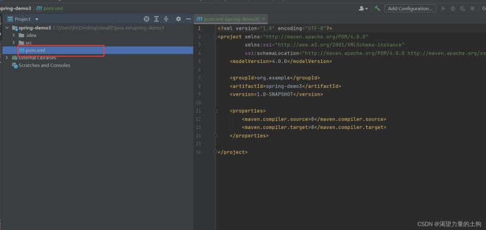The image size is (486, 230).
Task: Collapse the spring-demo3 root node
Action: pyautogui.click(x=7, y=28)
